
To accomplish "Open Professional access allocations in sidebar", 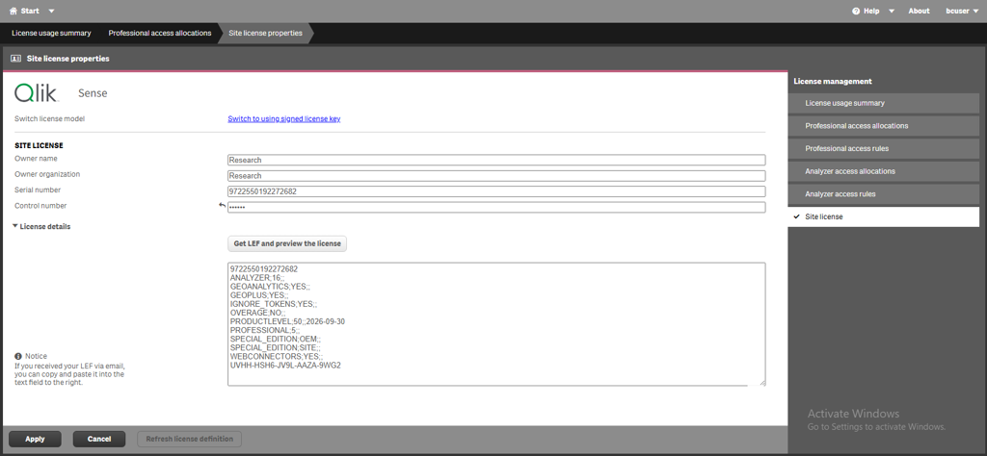I will tap(883, 126).
